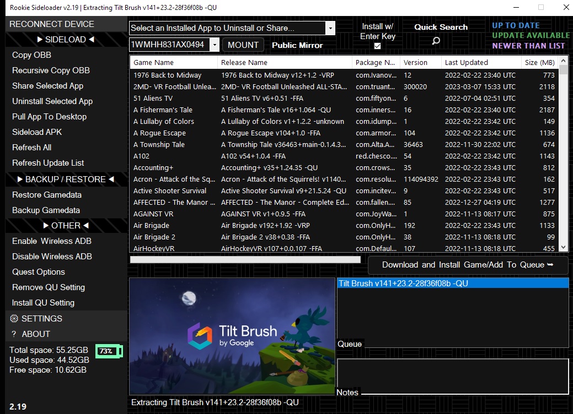
Task: Select Air Brigade 2 row
Action: click(x=344, y=237)
